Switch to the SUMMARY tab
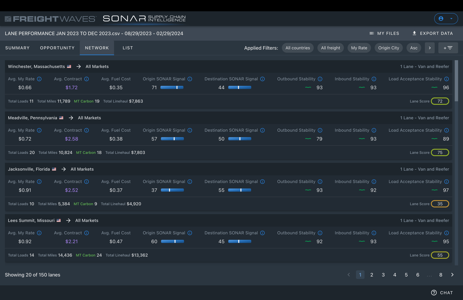Image resolution: width=463 pixels, height=300 pixels. pyautogui.click(x=17, y=48)
